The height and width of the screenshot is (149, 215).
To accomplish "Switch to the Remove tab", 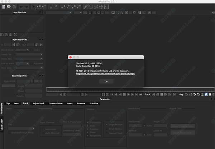I will [x=81, y=104].
